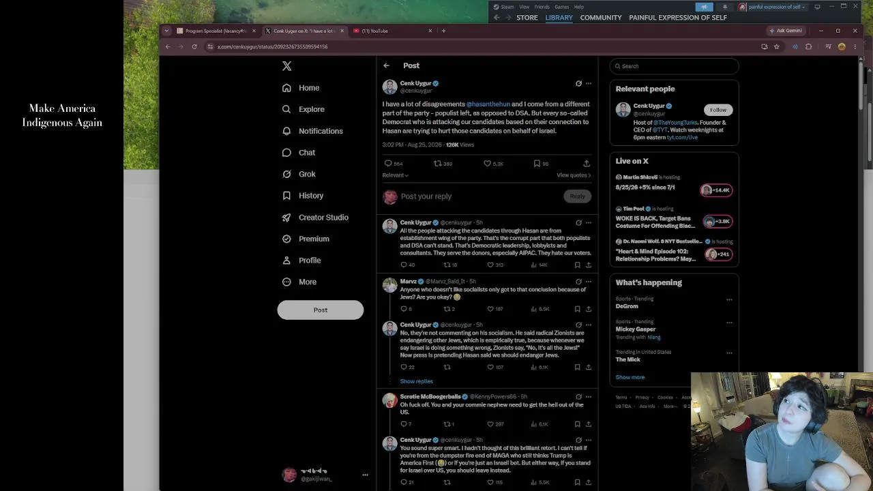
Task: Click the Post button in the sidebar
Action: pos(321,310)
